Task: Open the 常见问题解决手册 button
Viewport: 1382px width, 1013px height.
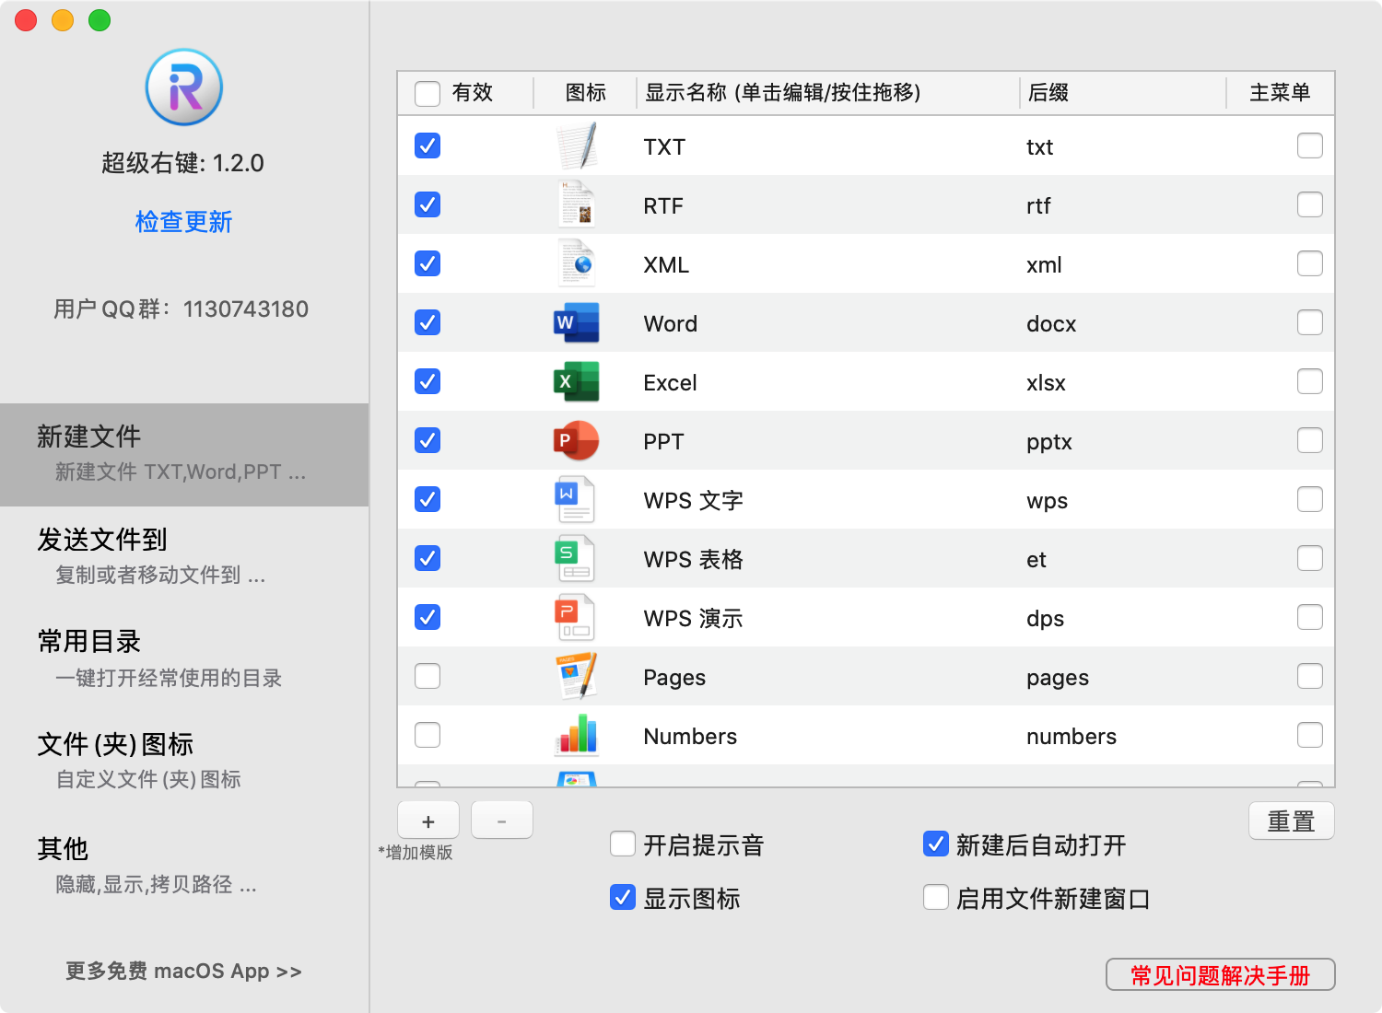Action: pos(1220,974)
